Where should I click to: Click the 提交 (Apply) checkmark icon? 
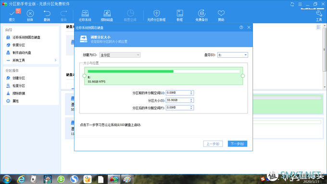[x=12, y=13]
